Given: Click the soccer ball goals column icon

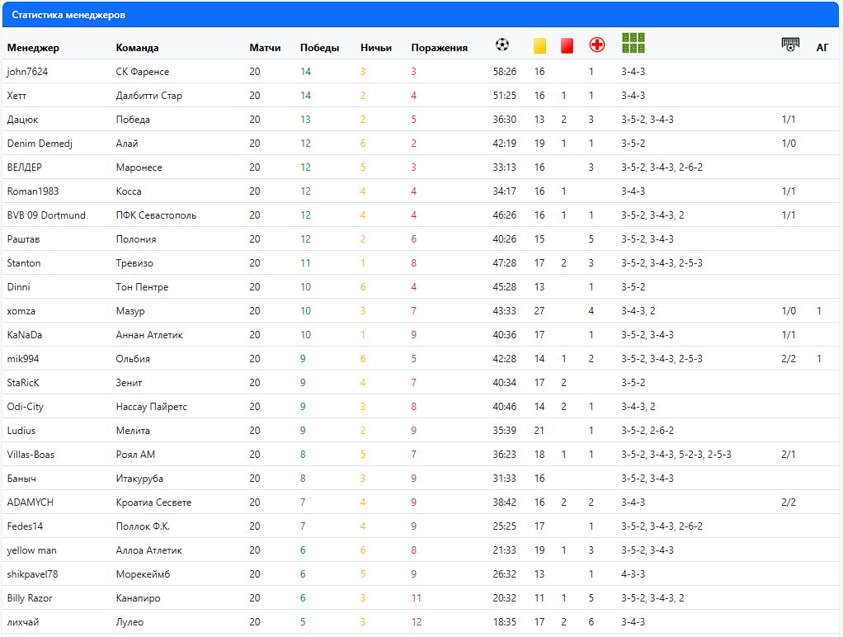Looking at the screenshot, I should point(502,45).
